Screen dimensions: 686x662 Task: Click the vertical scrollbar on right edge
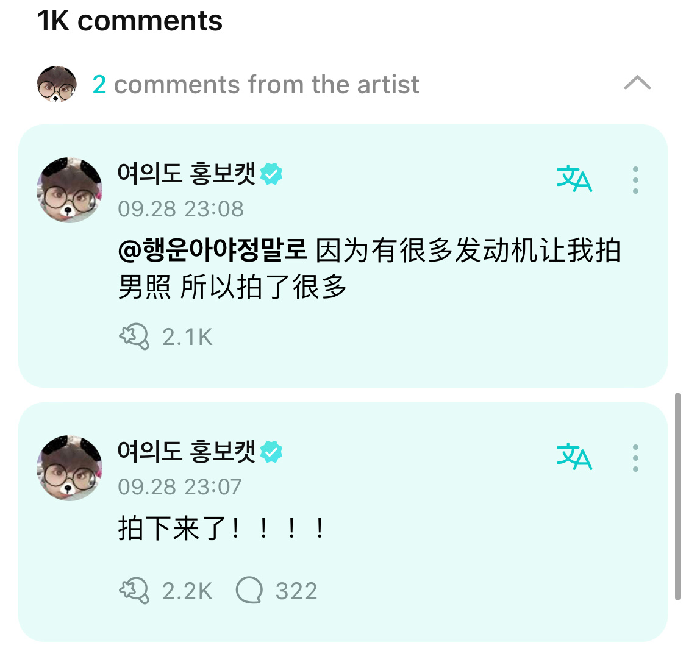pos(677,496)
